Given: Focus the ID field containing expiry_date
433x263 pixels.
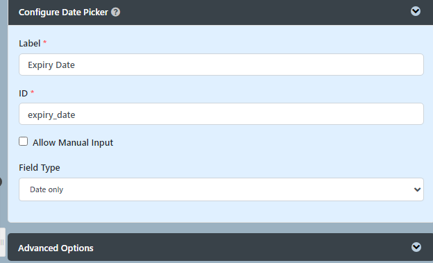Looking at the screenshot, I should point(221,114).
